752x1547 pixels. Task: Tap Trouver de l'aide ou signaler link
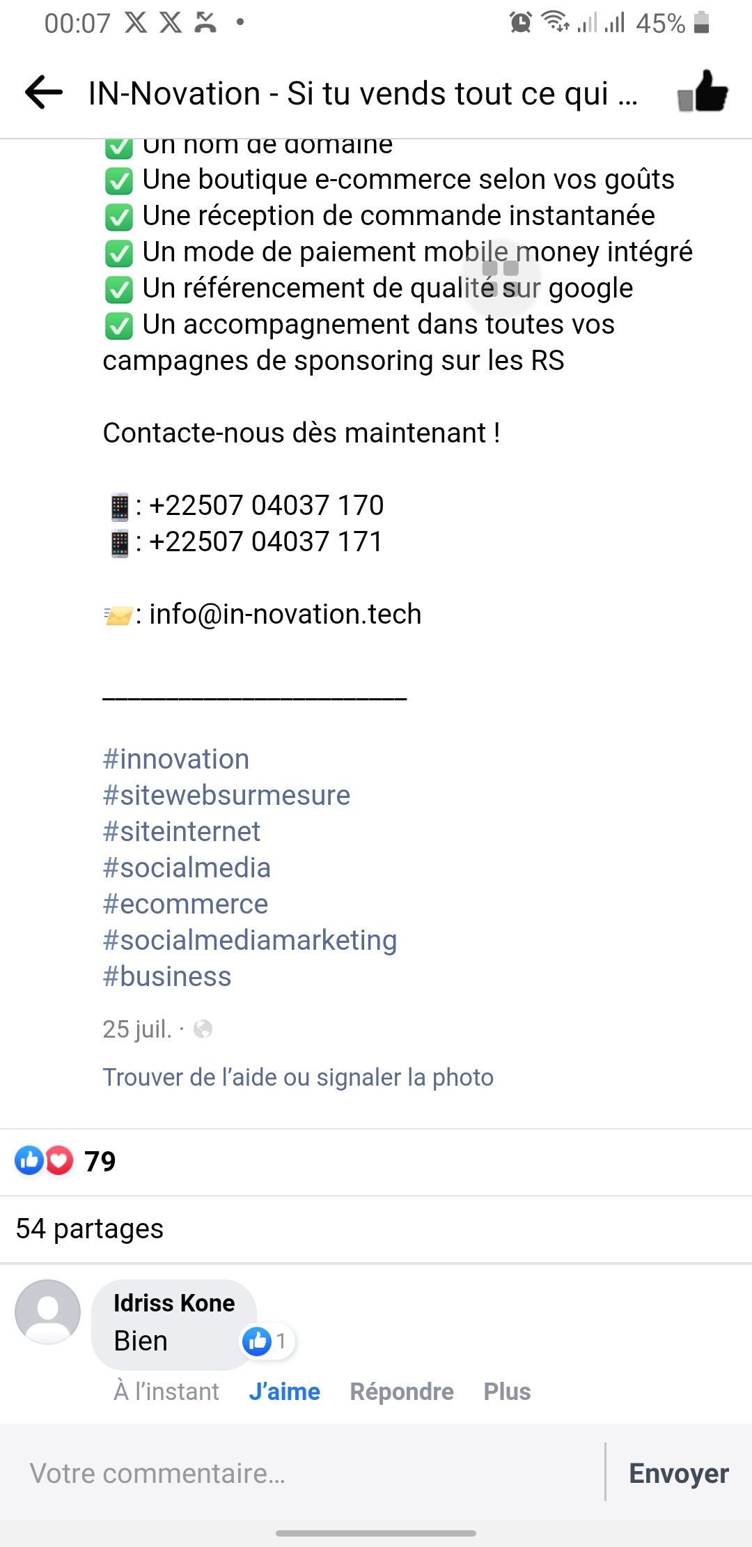[298, 1077]
